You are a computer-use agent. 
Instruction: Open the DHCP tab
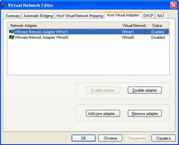[148, 16]
